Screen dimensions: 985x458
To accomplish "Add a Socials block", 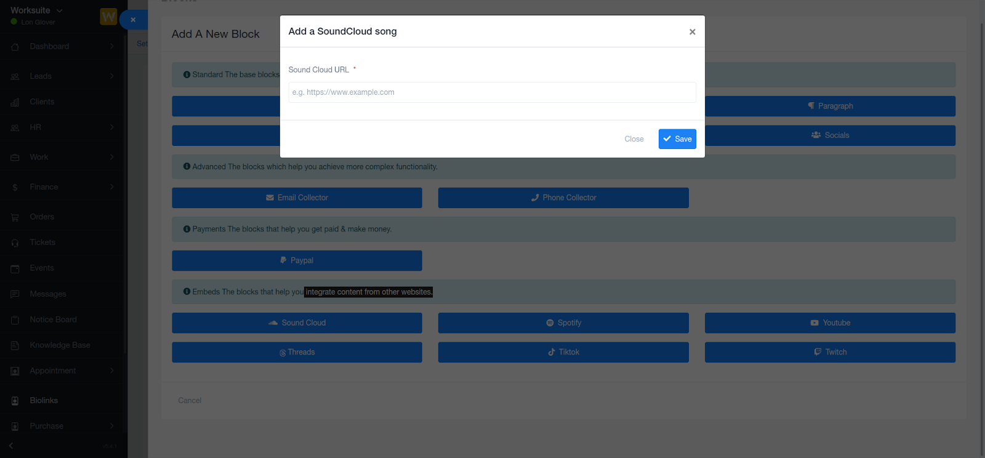I will coord(830,135).
